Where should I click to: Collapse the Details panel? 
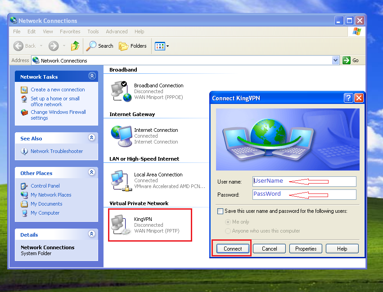click(92, 234)
